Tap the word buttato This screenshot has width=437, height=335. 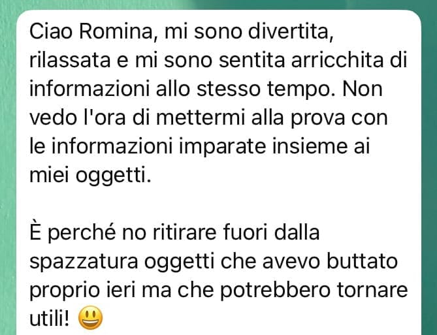[362, 261]
